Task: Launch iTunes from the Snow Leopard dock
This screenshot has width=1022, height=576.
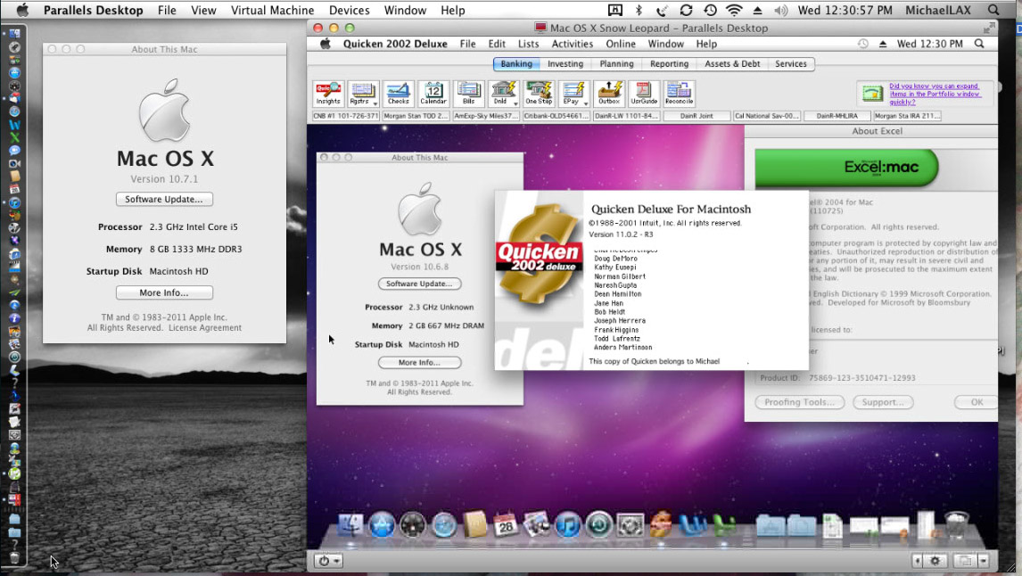Action: [567, 524]
